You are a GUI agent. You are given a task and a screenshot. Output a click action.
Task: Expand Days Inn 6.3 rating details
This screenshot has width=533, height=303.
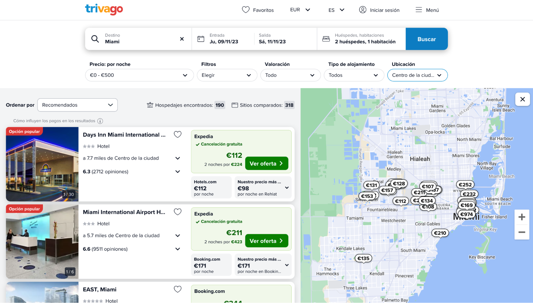178,172
